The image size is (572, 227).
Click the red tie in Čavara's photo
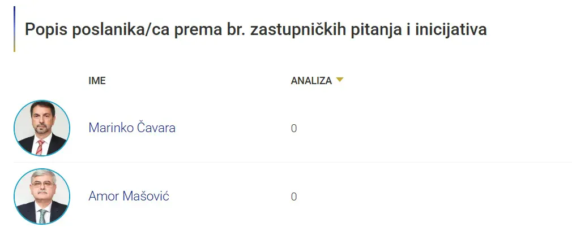[40, 148]
